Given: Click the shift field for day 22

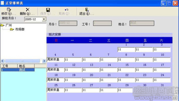Looking at the screenshot, I should point(126,80).
